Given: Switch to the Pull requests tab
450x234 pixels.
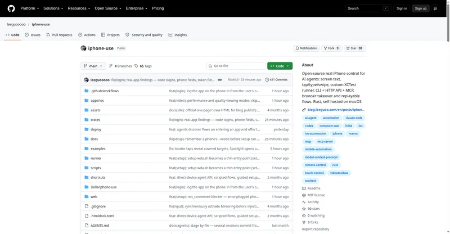Looking at the screenshot, I should coord(60,35).
